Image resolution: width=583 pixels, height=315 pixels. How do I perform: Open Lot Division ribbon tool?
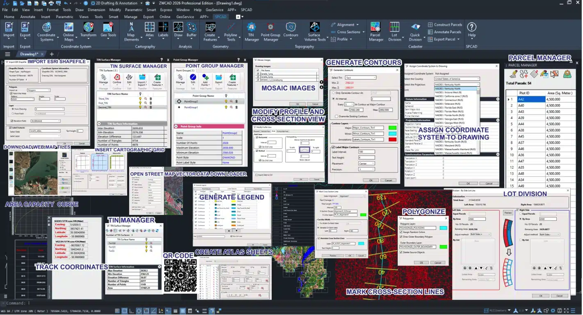pyautogui.click(x=394, y=31)
